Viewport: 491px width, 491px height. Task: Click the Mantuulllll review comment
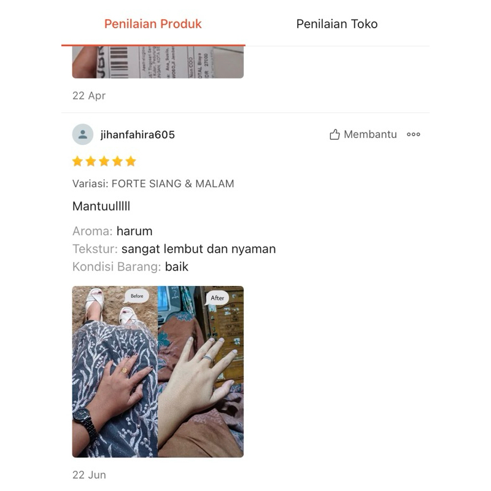[x=101, y=206]
